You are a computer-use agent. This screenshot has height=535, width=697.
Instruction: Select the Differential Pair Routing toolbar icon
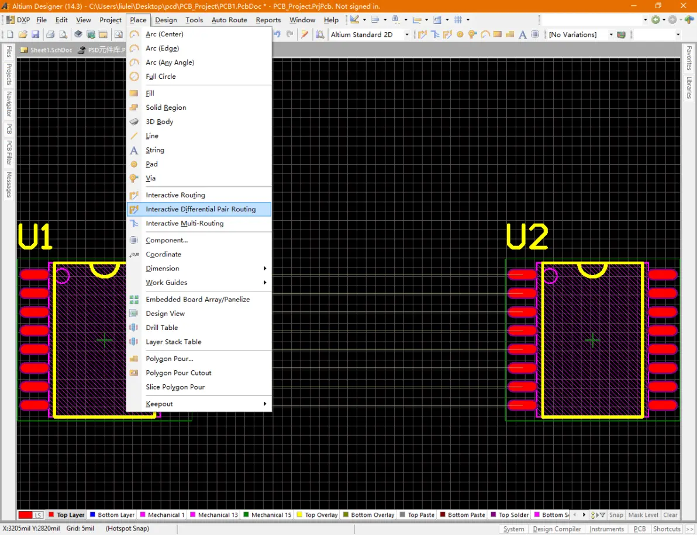(x=448, y=34)
